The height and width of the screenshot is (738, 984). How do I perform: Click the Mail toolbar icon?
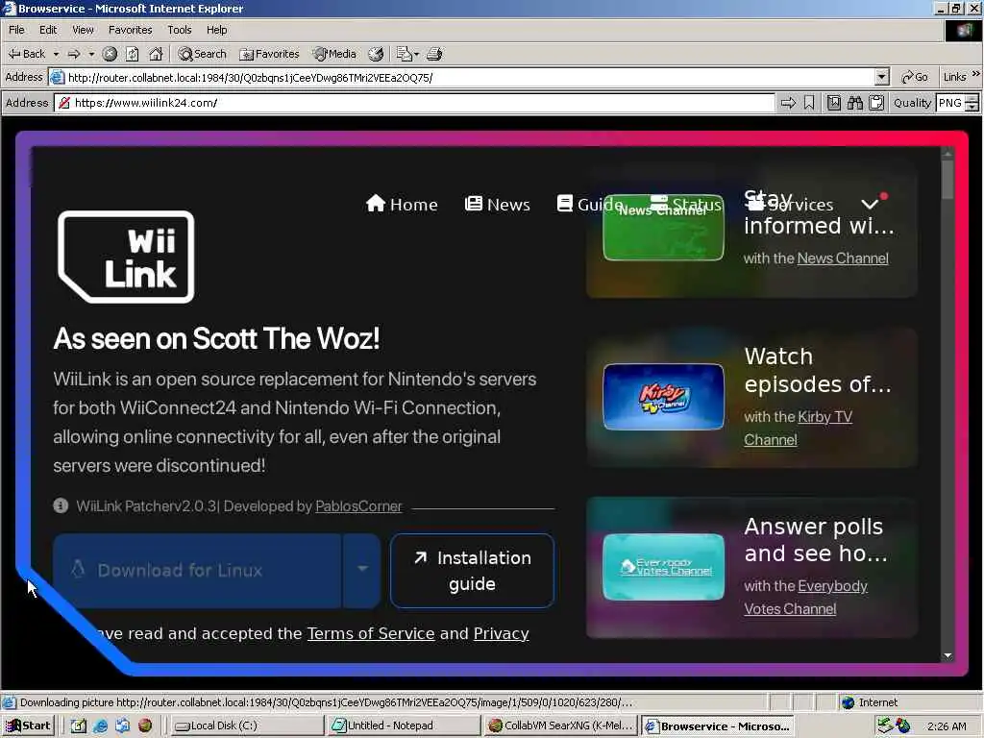click(x=405, y=54)
